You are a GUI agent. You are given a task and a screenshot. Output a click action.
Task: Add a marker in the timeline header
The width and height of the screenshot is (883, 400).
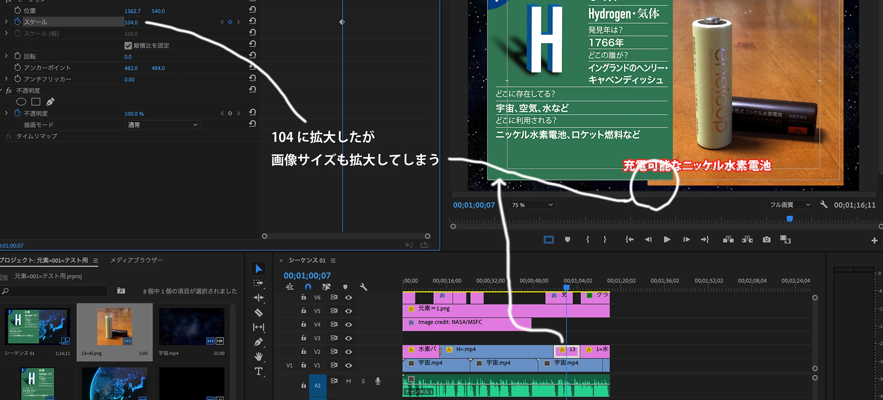pos(345,287)
